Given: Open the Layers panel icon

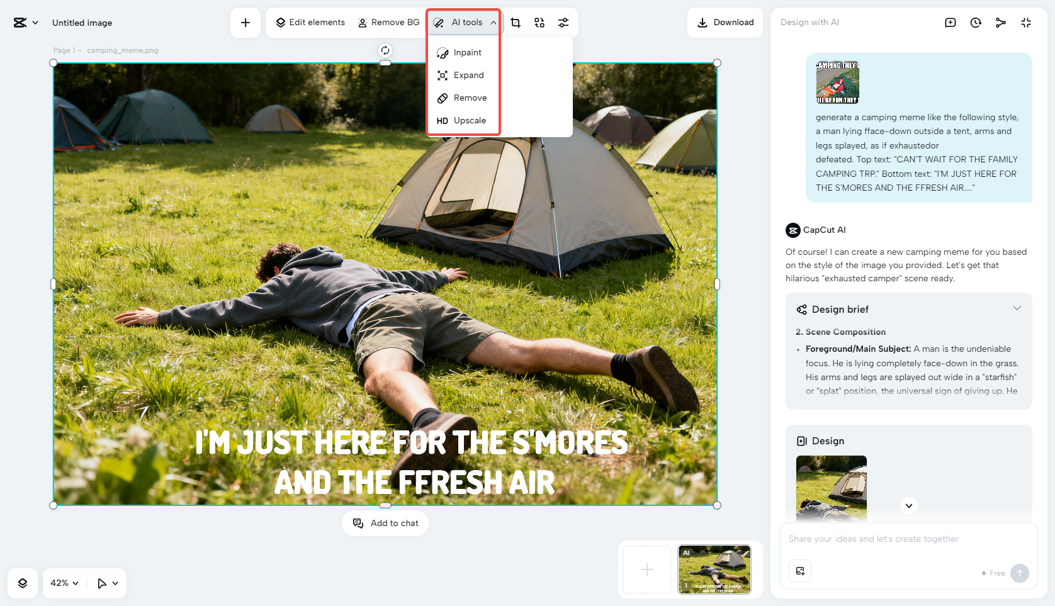Looking at the screenshot, I should [23, 583].
